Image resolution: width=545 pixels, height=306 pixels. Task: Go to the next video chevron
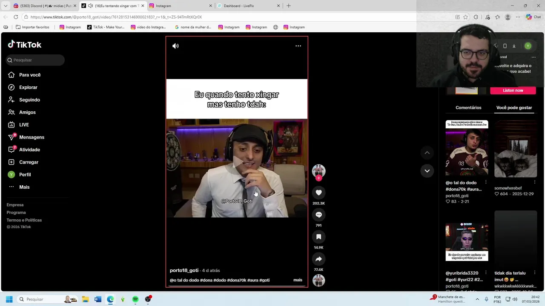point(427,171)
